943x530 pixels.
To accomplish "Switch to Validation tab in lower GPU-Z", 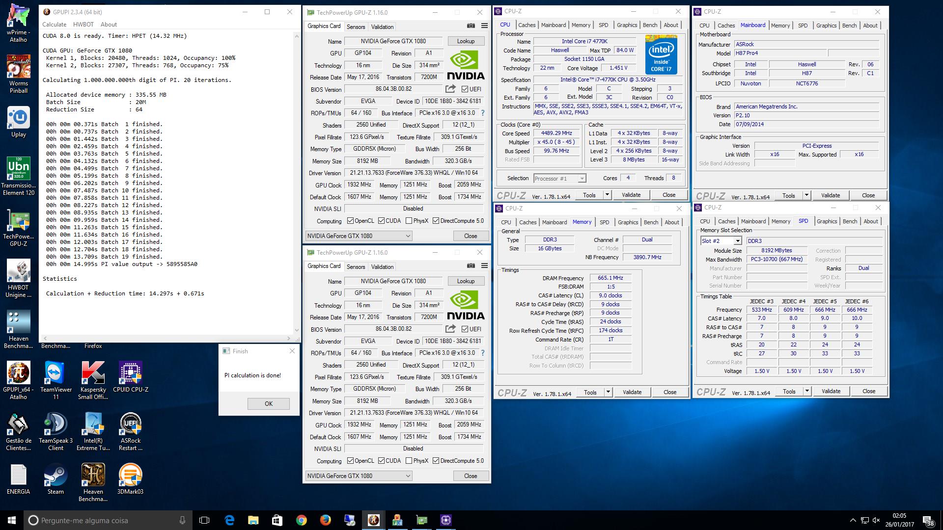I will pos(382,266).
